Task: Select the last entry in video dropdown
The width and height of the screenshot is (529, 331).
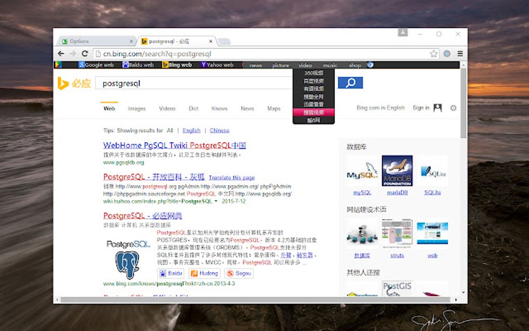Action: tap(314, 120)
